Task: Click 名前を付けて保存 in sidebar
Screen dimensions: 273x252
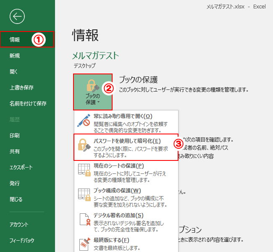Action: (x=28, y=103)
